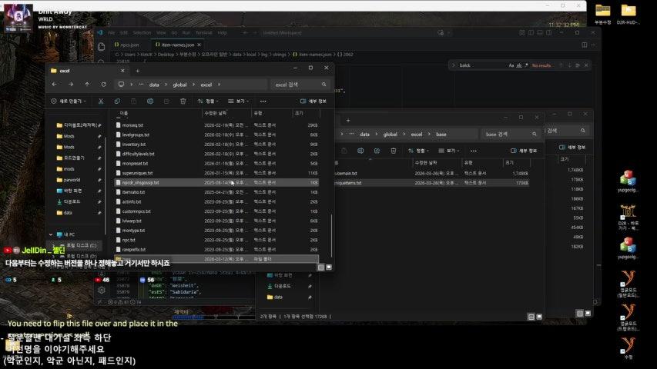The width and height of the screenshot is (657, 369).
Task: Open the Help menu in VS Code
Action: (222, 32)
